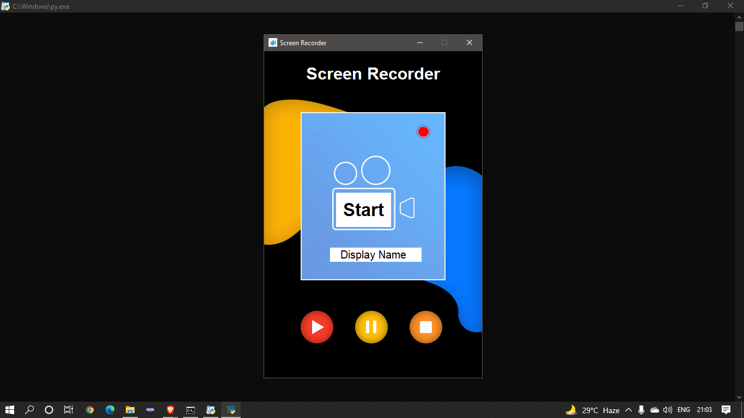Open the notification Action Center
The image size is (744, 418).
click(x=726, y=410)
